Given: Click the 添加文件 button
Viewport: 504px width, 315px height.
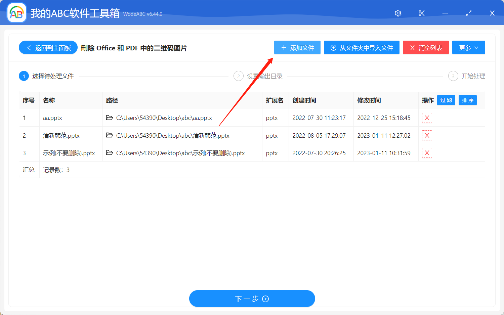Looking at the screenshot, I should click(x=297, y=47).
